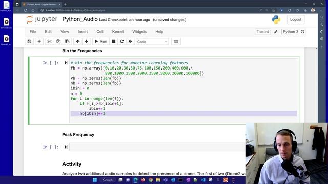The width and height of the screenshot is (328, 184).
Task: Click the localhost address bar
Action: click(x=147, y=10)
